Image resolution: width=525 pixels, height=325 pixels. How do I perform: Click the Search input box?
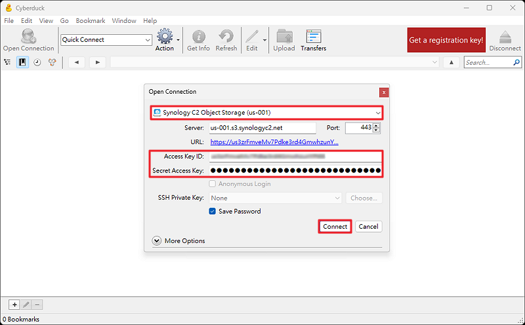[489, 62]
